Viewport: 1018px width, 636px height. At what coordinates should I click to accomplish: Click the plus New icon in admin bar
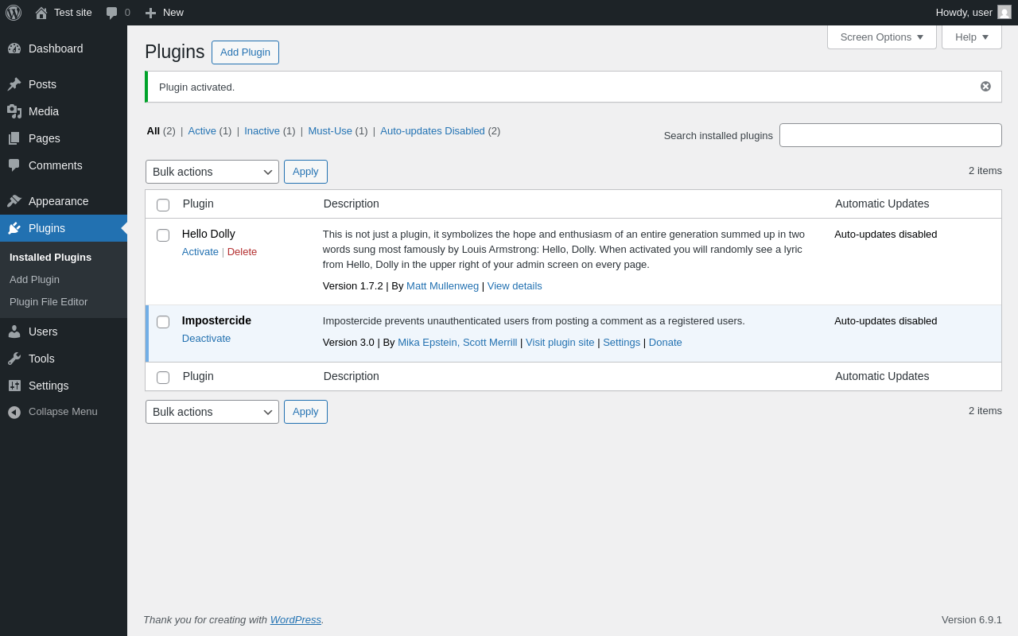(x=150, y=13)
